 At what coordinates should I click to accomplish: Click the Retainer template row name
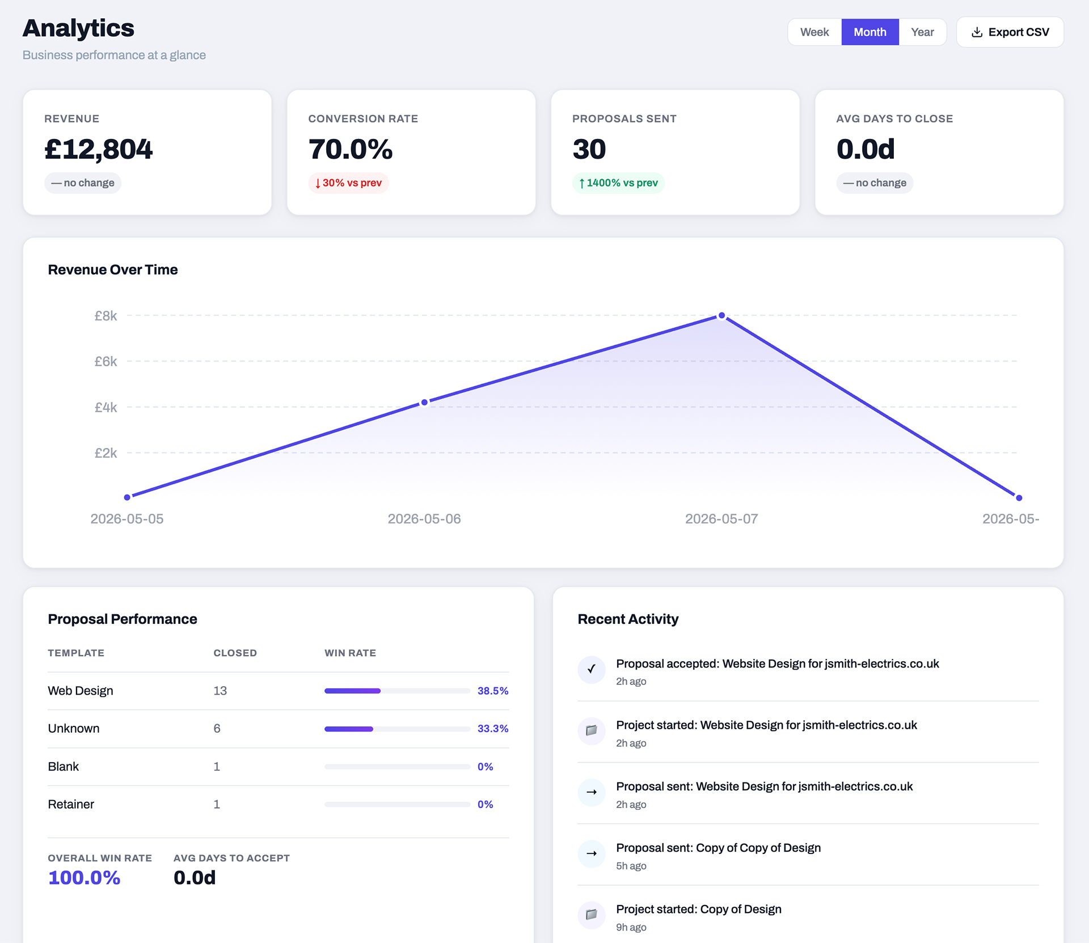[x=71, y=804]
